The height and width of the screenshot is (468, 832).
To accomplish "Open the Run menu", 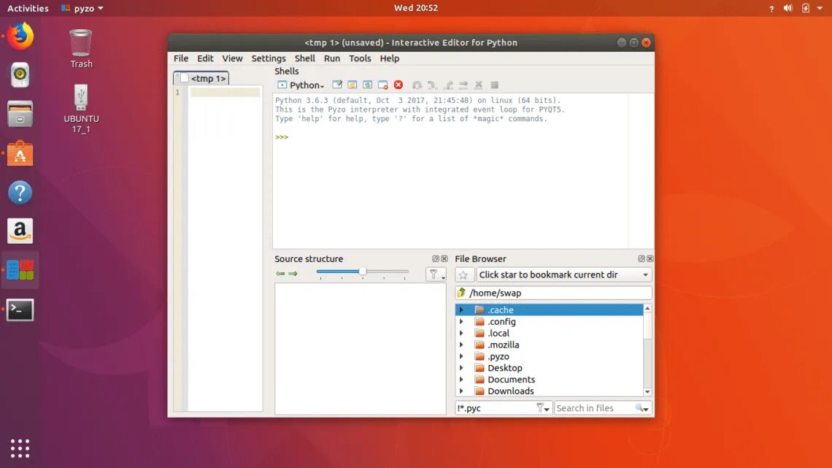I will 332,58.
